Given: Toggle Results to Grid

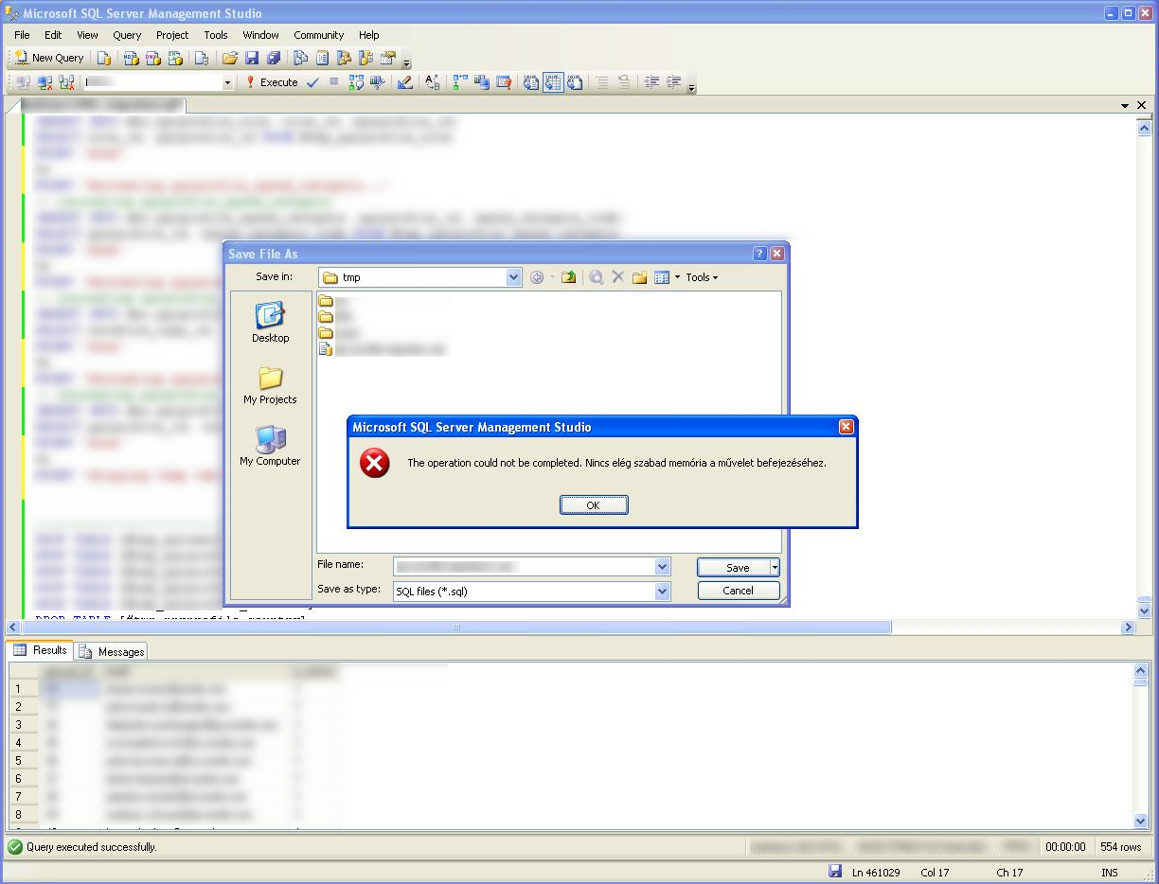Looking at the screenshot, I should (553, 82).
